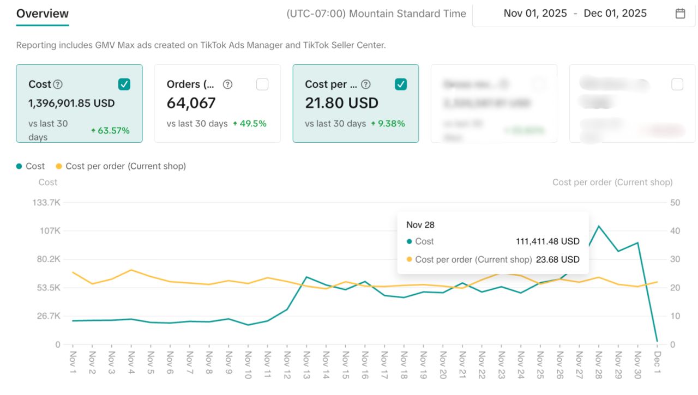Uncheck the Cost per order checkbox
698x395 pixels.
[x=401, y=84]
